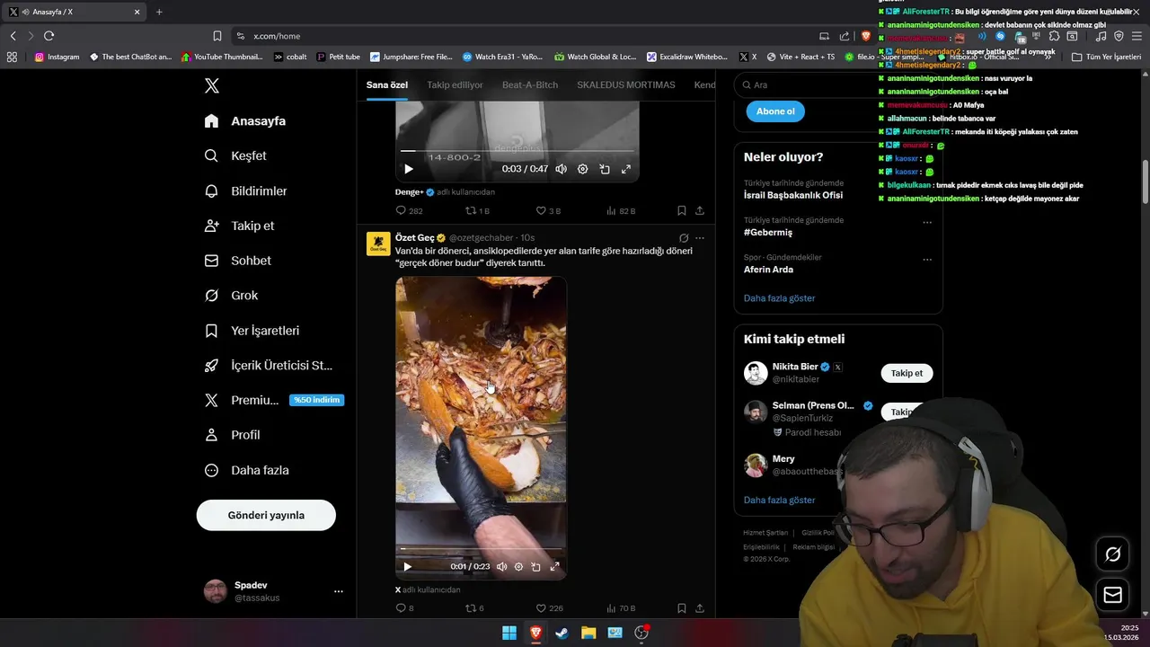Open the Instagram bookmark
Viewport: 1150px width, 647px height.
coord(57,57)
